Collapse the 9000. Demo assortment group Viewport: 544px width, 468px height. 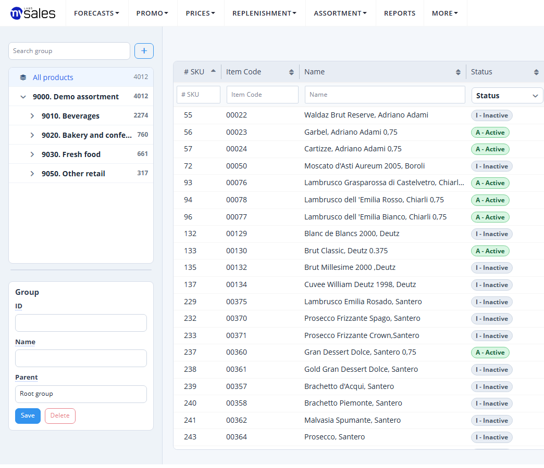pos(23,97)
